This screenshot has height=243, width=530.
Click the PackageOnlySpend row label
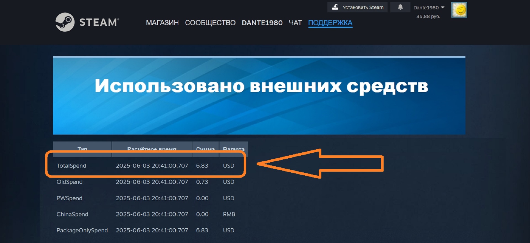coord(82,230)
